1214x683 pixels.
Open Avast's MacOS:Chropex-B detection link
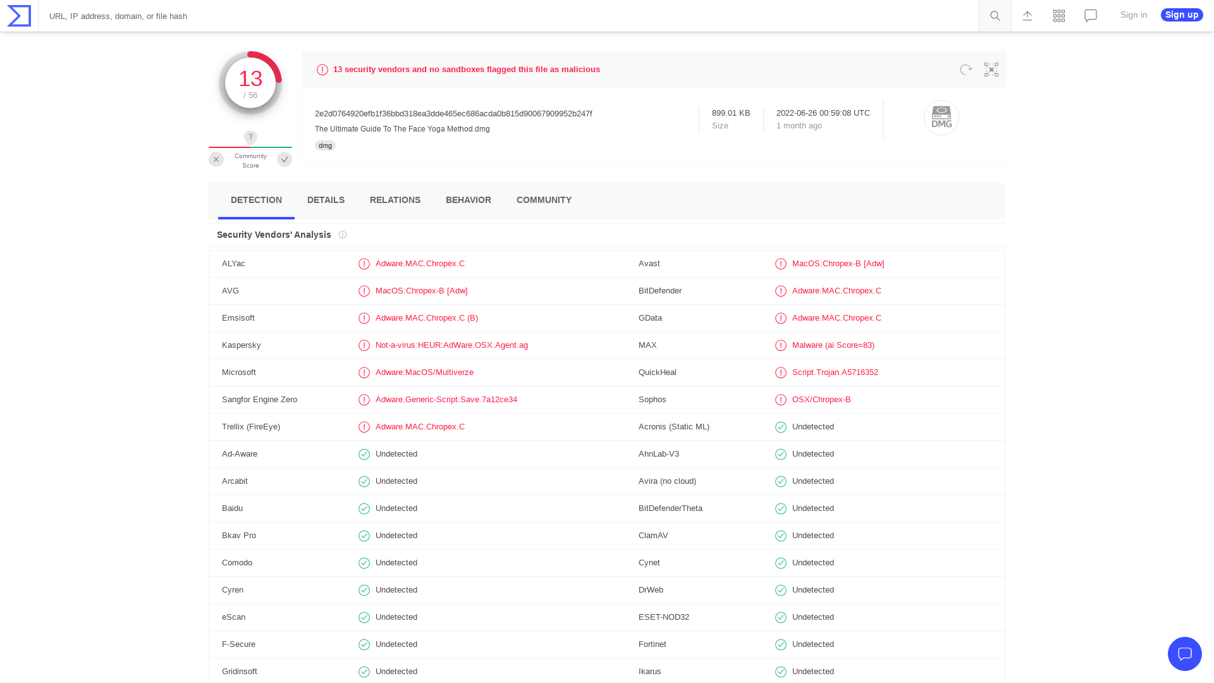click(838, 264)
